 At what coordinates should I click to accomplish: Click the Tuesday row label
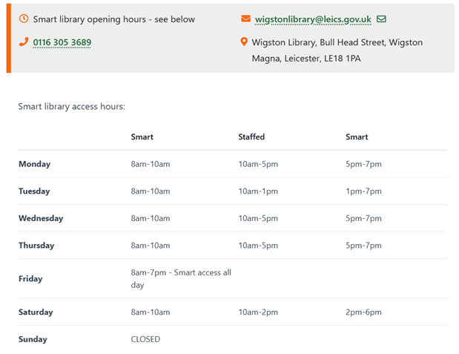click(34, 191)
